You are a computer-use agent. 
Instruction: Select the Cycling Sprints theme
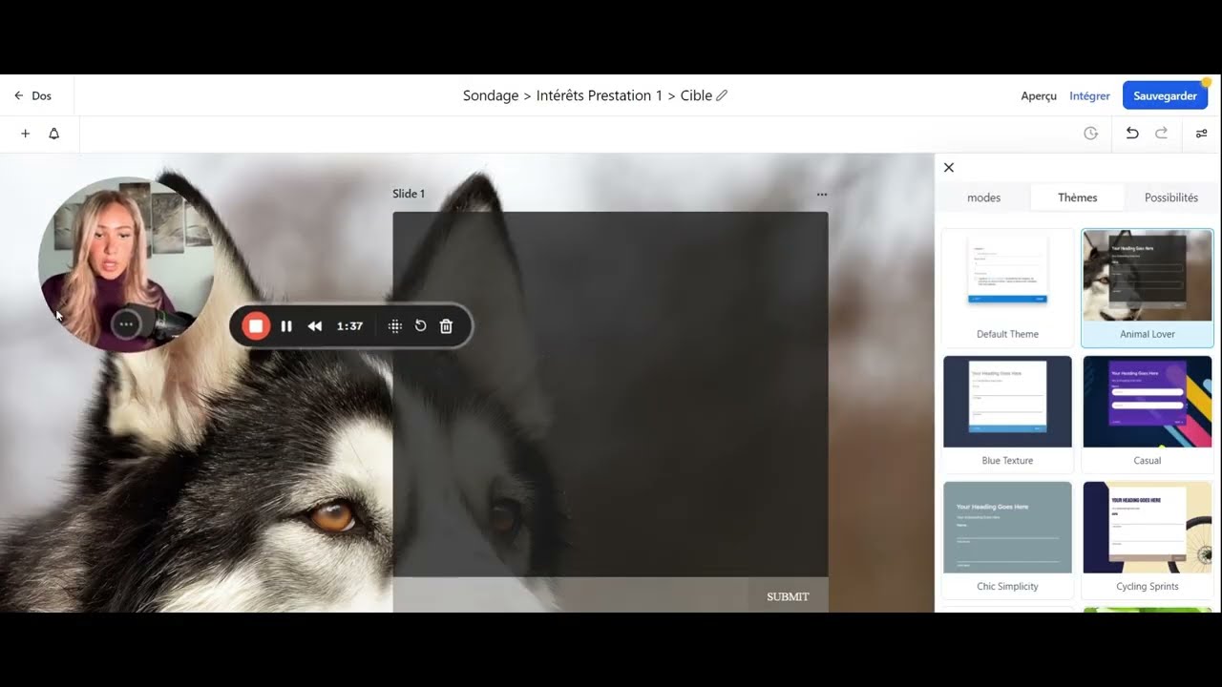(x=1148, y=540)
